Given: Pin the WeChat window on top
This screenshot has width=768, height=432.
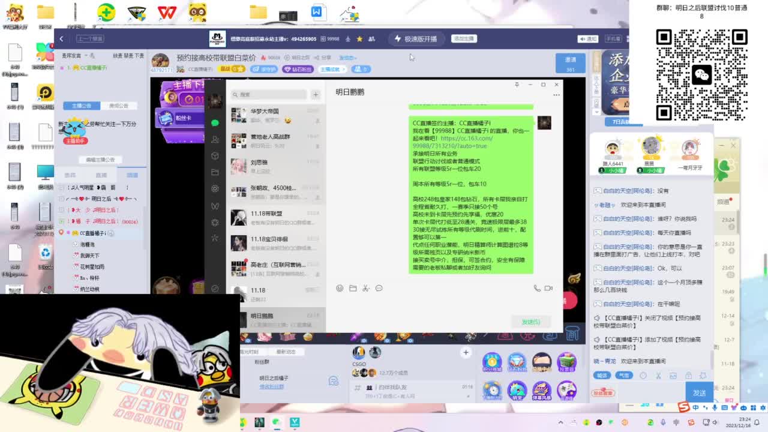Looking at the screenshot, I should point(517,85).
